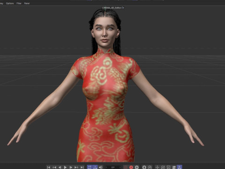Open keyframe selection settings icon
This screenshot has width=225, height=169.
click(x=137, y=167)
